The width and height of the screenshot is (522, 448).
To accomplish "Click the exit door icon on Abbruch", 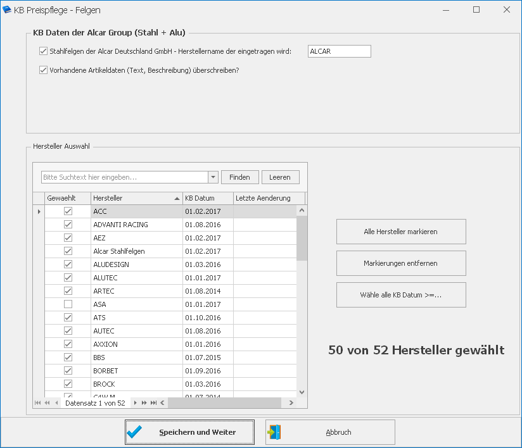I will (274, 432).
